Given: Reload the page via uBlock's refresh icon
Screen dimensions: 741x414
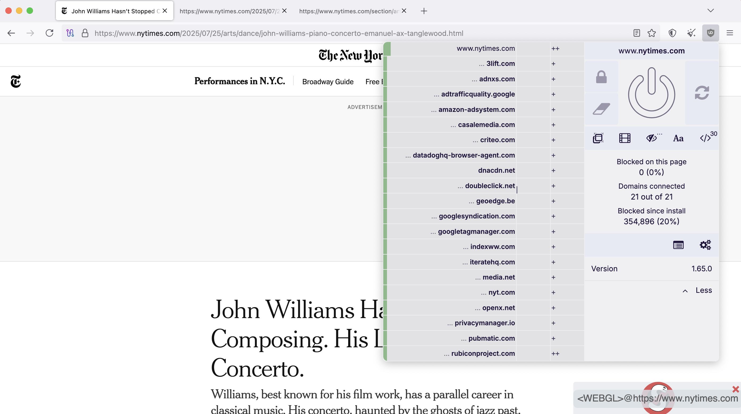Looking at the screenshot, I should click(x=702, y=92).
